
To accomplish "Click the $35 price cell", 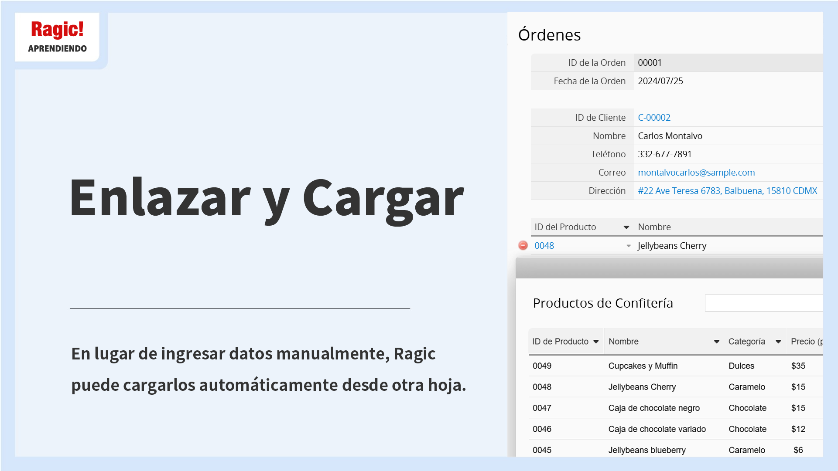I will click(798, 366).
